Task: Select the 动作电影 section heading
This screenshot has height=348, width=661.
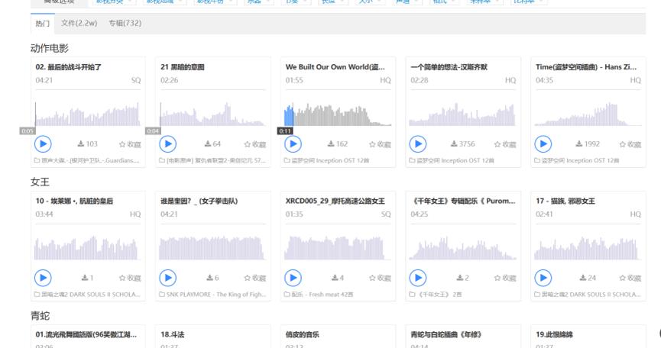Action: coord(50,48)
